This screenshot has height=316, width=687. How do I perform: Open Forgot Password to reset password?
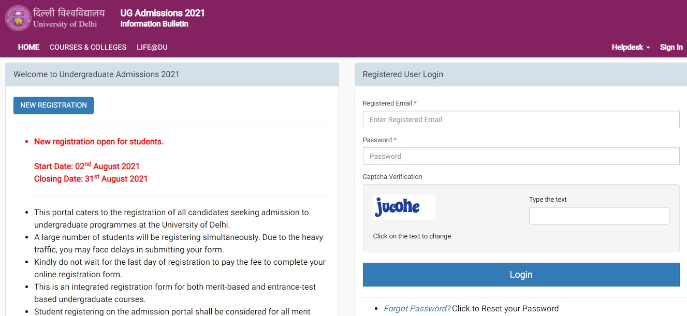pos(416,308)
